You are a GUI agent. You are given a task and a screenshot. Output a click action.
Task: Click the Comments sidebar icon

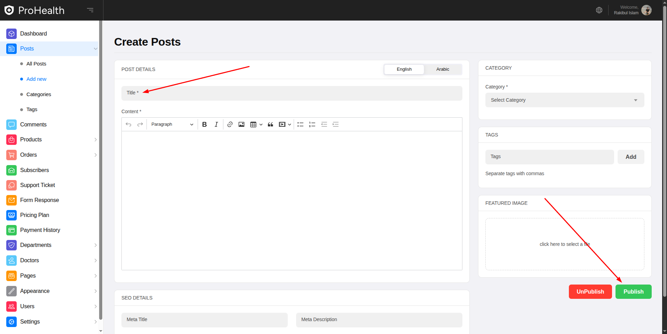pyautogui.click(x=11, y=125)
